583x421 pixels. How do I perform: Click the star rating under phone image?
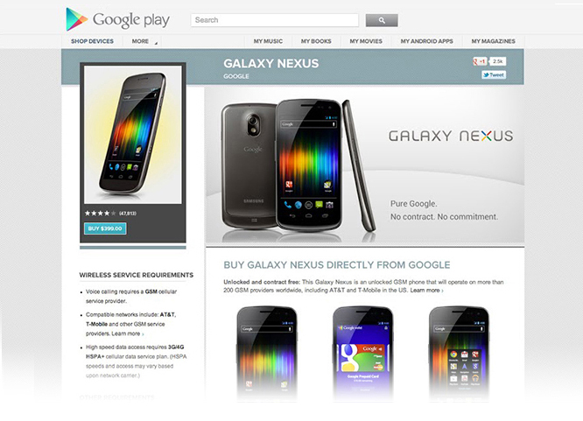coord(100,213)
